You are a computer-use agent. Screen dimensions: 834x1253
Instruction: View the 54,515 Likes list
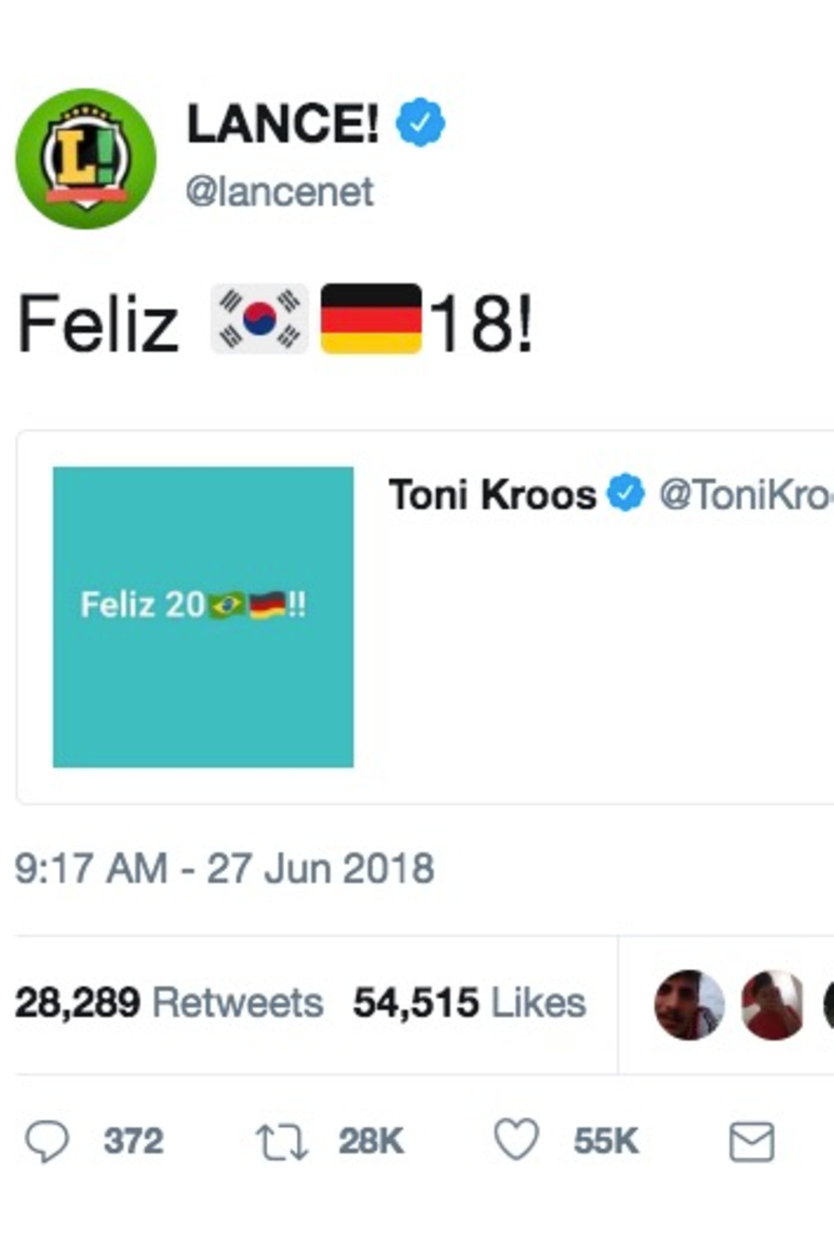pos(470,1004)
